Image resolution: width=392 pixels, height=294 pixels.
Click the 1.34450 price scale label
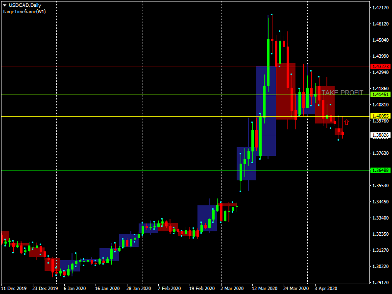(x=381, y=202)
